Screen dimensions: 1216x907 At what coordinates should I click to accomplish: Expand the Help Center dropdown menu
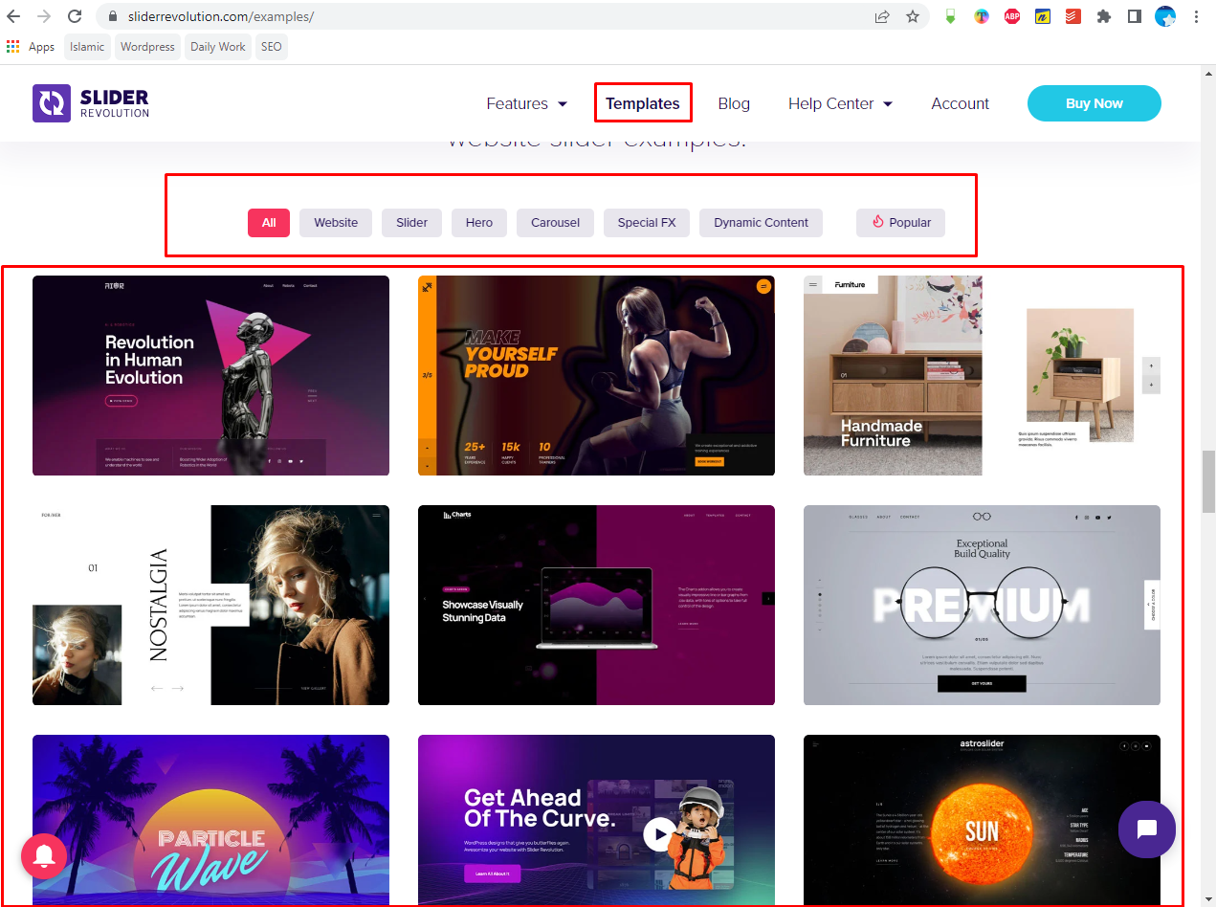(840, 103)
